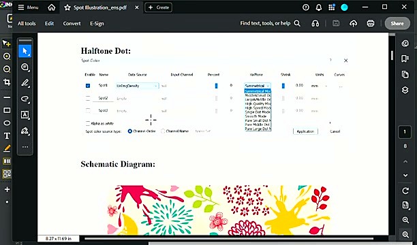This screenshot has height=245, width=417.
Task: Click the headphones icon in the top toolbar
Action: click(x=315, y=23)
